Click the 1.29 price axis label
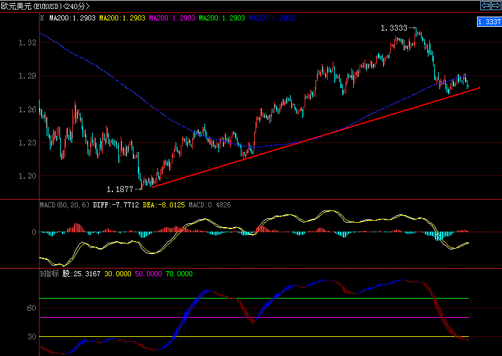This screenshot has width=502, height=356. [x=27, y=76]
